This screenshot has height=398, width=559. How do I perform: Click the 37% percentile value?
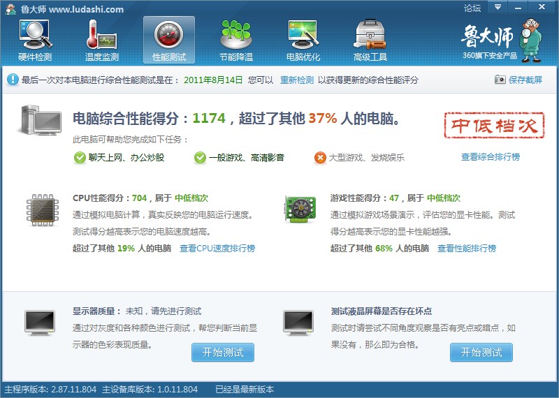tap(323, 118)
